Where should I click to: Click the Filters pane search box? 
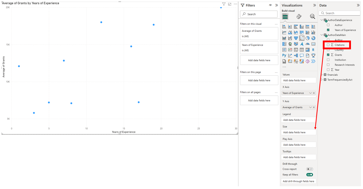coord(259,14)
